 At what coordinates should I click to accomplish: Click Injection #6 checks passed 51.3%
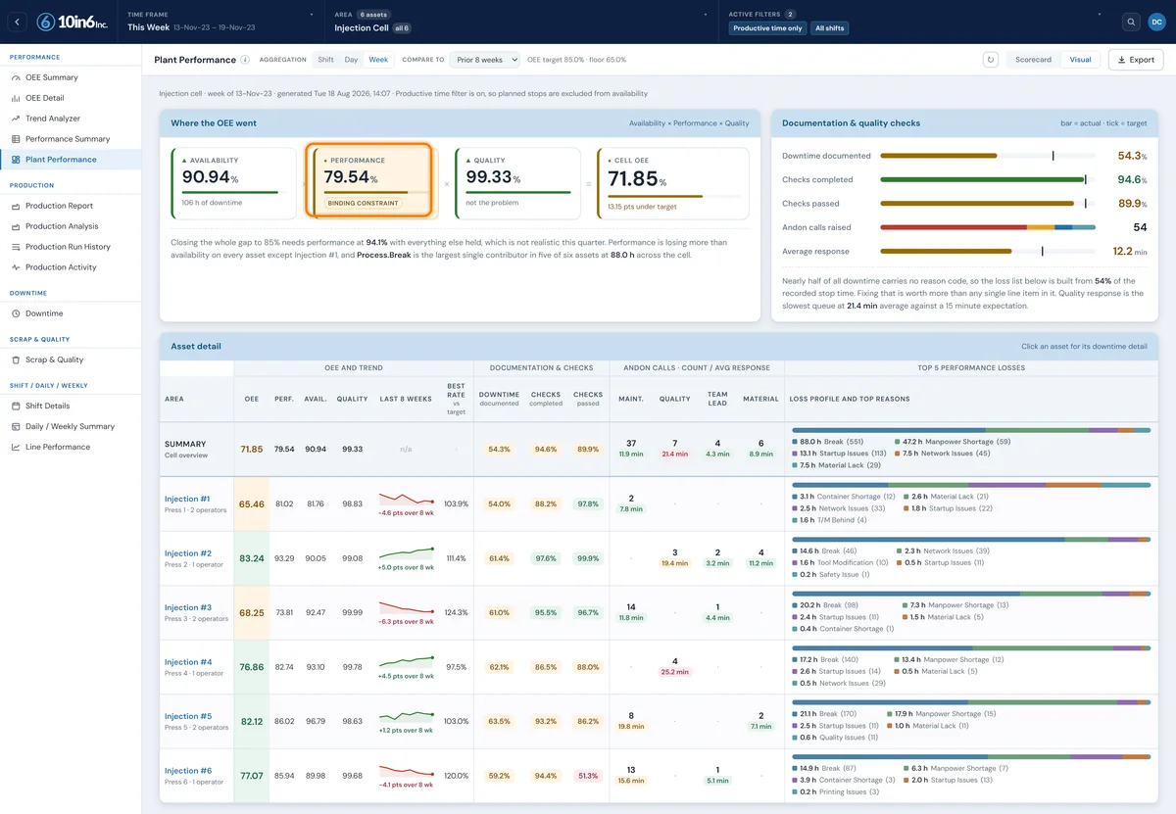(588, 776)
